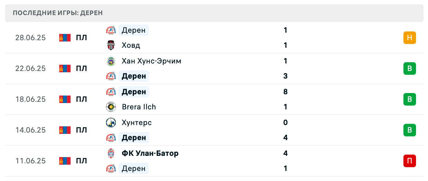Viewport: 428px width, 181px height.
Task: Click the Хунтерс eagle logo
Action: [x=111, y=123]
